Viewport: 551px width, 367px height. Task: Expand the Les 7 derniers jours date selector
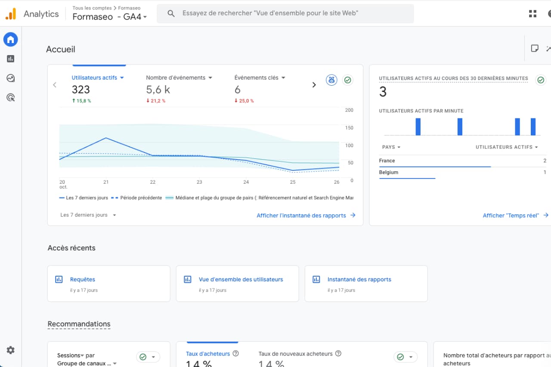point(88,215)
